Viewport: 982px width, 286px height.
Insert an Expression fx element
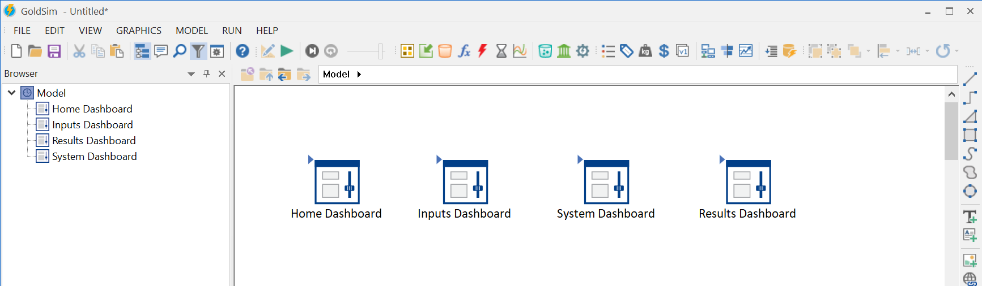click(464, 51)
